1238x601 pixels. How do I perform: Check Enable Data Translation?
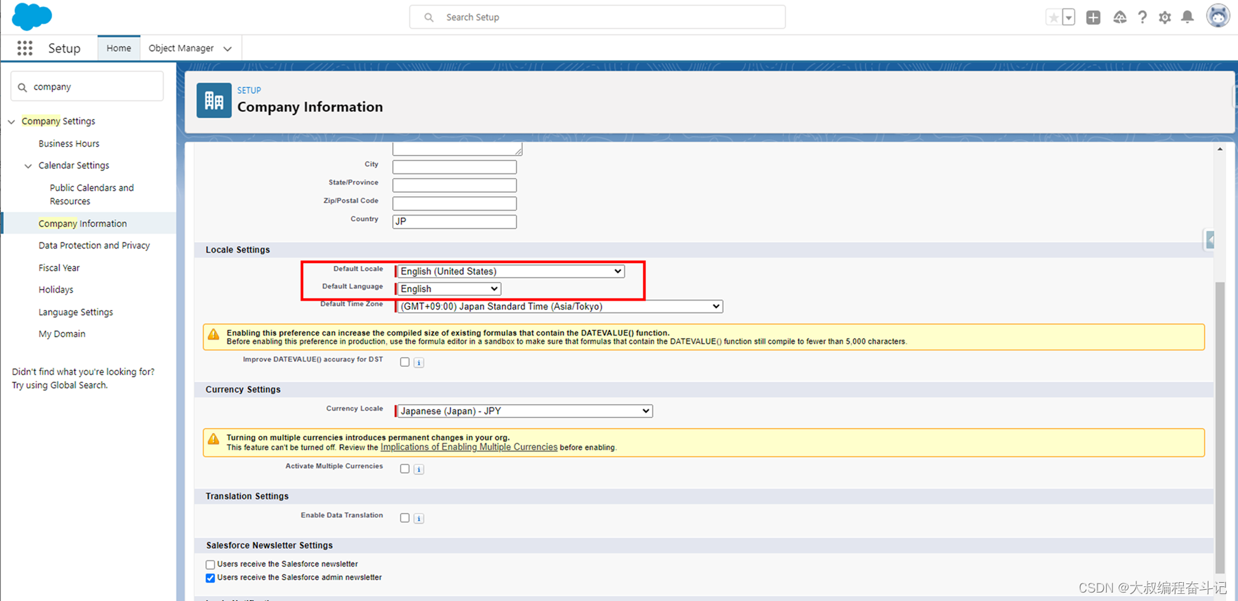pos(404,517)
